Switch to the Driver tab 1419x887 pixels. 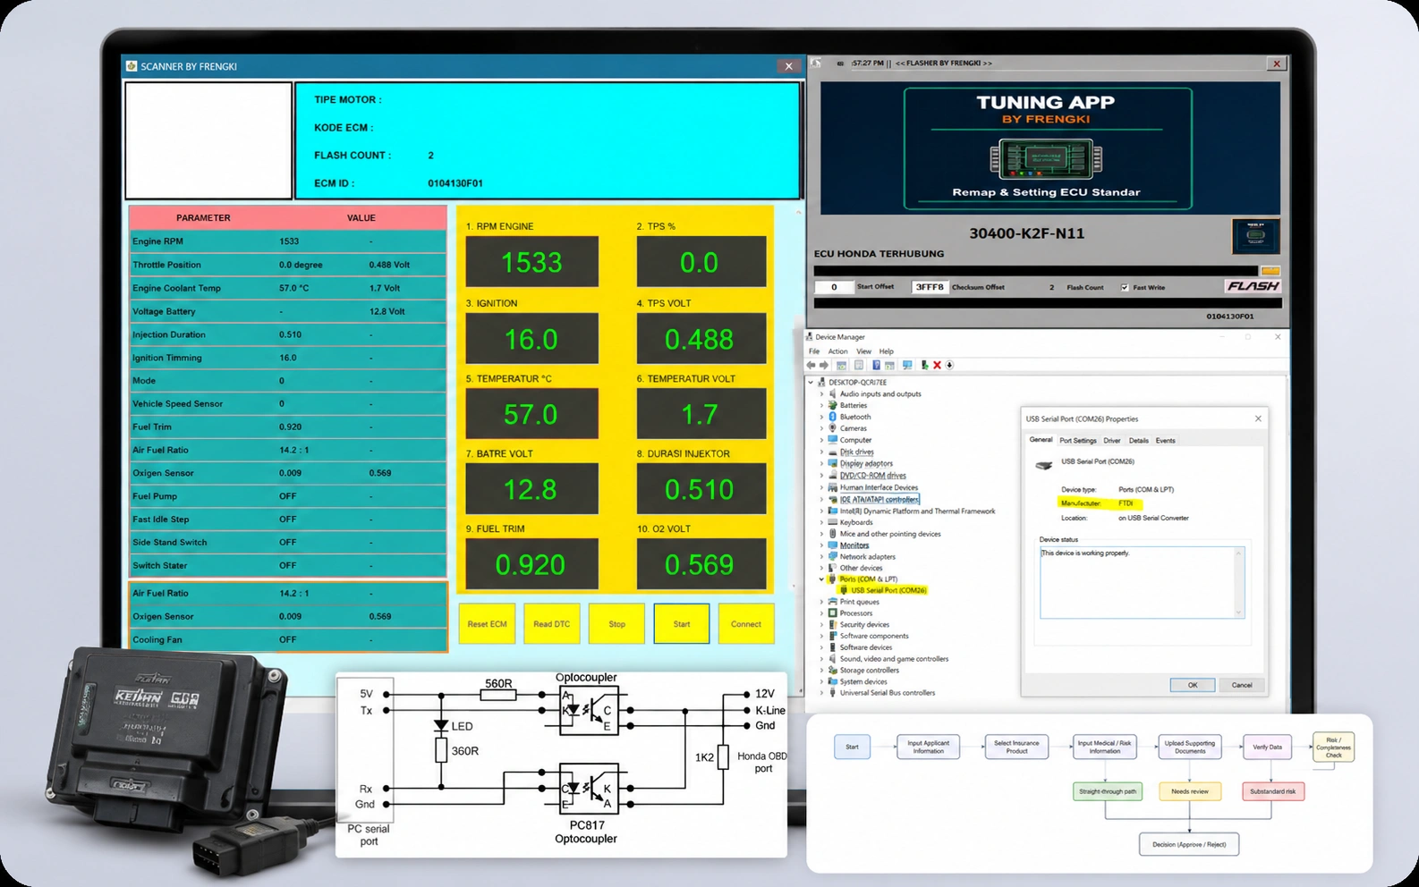point(1112,441)
